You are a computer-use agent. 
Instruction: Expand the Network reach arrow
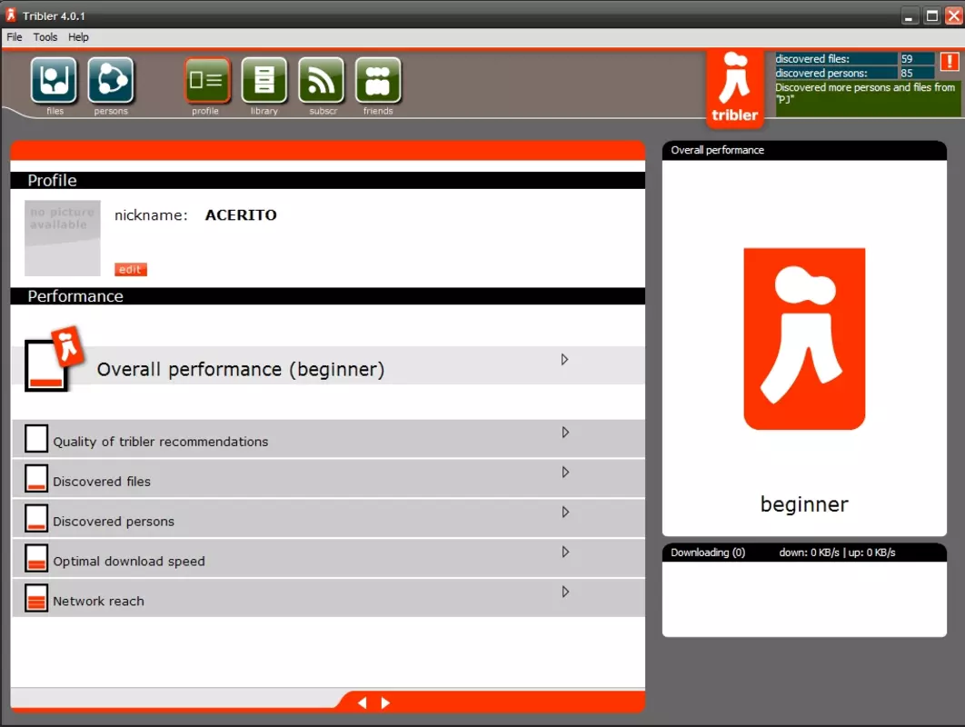(x=565, y=592)
